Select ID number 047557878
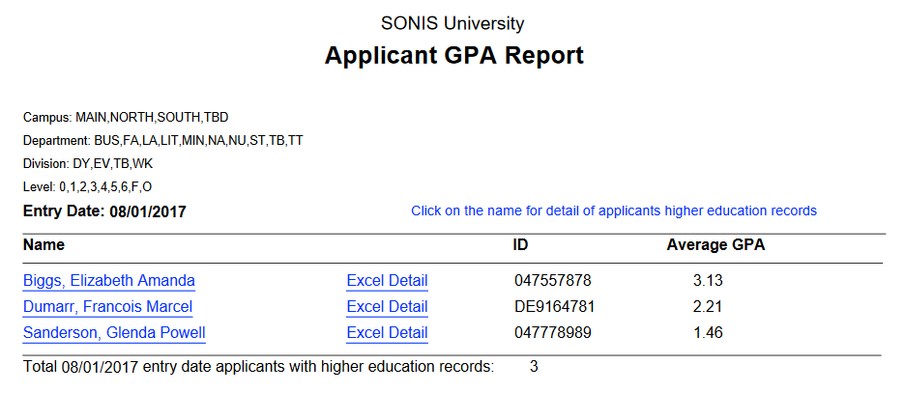The height and width of the screenshot is (393, 905). click(552, 281)
